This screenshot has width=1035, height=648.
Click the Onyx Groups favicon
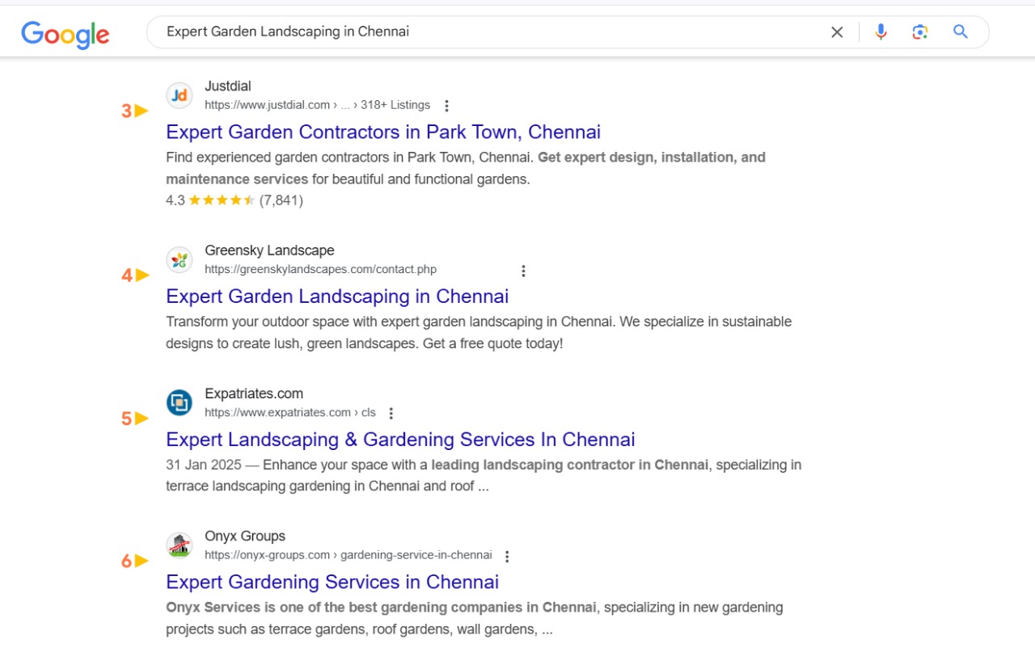(x=180, y=545)
